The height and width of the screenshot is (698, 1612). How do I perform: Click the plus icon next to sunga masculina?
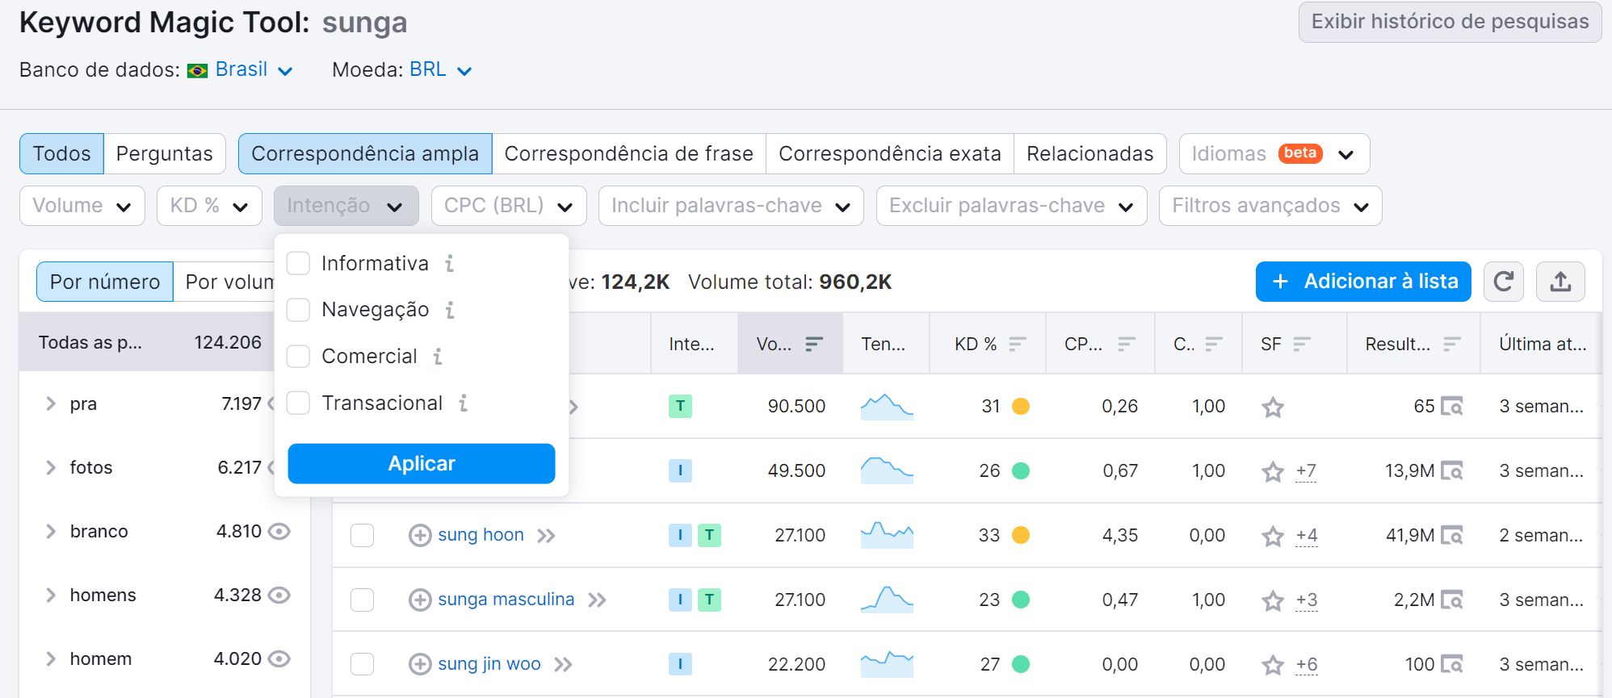[x=420, y=600]
